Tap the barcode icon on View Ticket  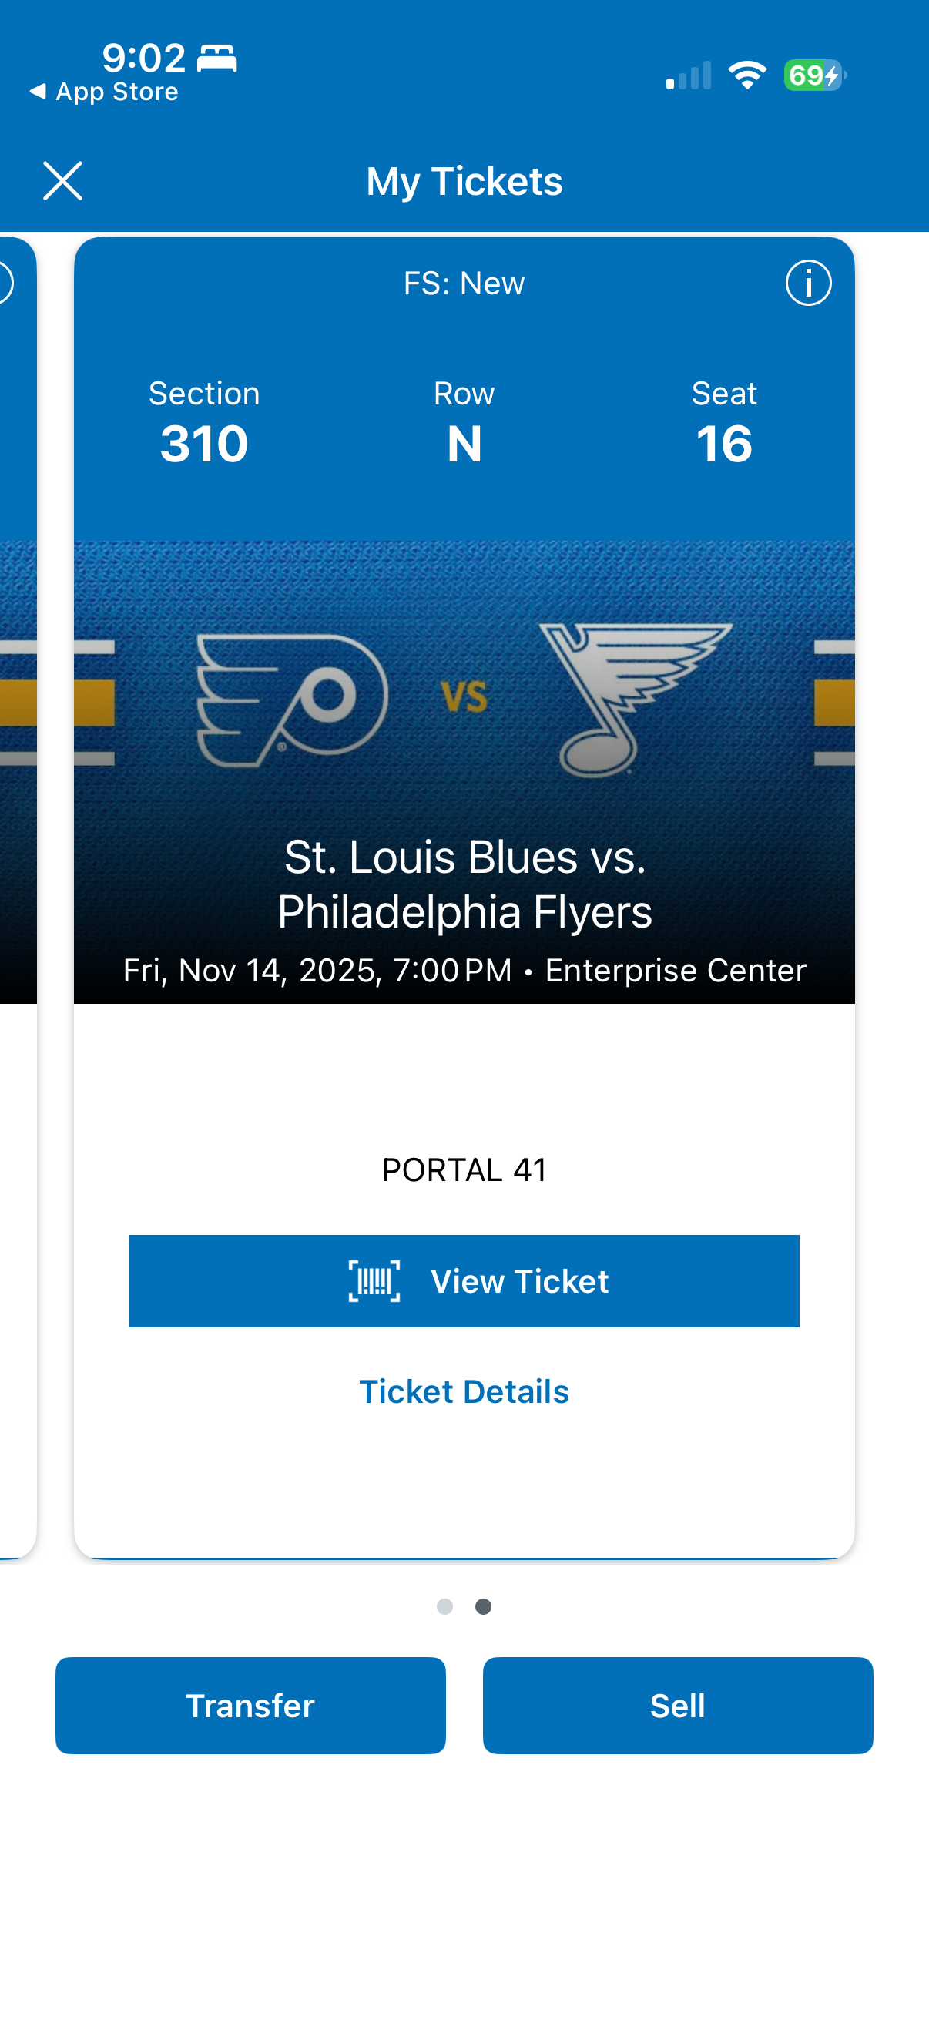coord(374,1281)
